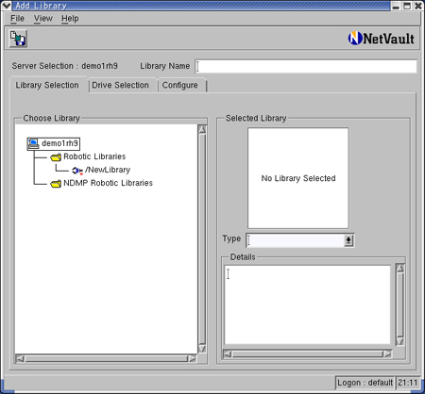Select the demo1rh9 tree node label
This screenshot has width=425, height=394.
(59, 143)
